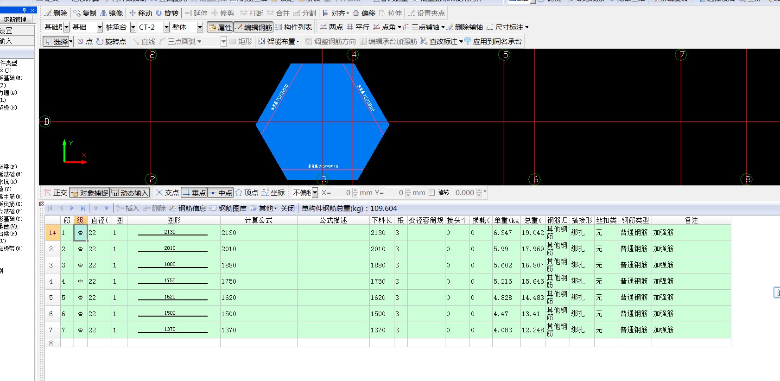The width and height of the screenshot is (780, 381).
Task: Open 钢筋信息 rebar info
Action: (188, 208)
